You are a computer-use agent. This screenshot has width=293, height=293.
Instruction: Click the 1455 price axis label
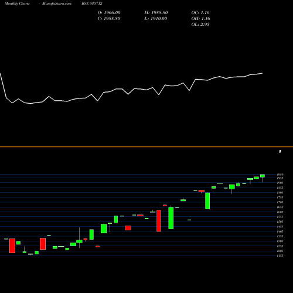280,227
